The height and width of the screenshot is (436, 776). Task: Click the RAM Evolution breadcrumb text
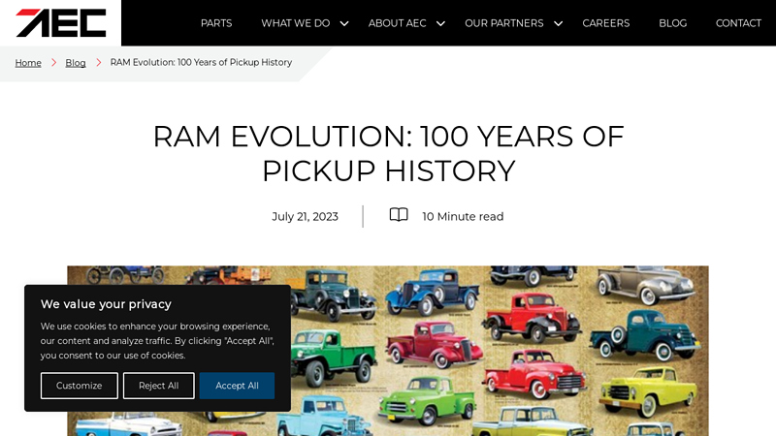[201, 62]
